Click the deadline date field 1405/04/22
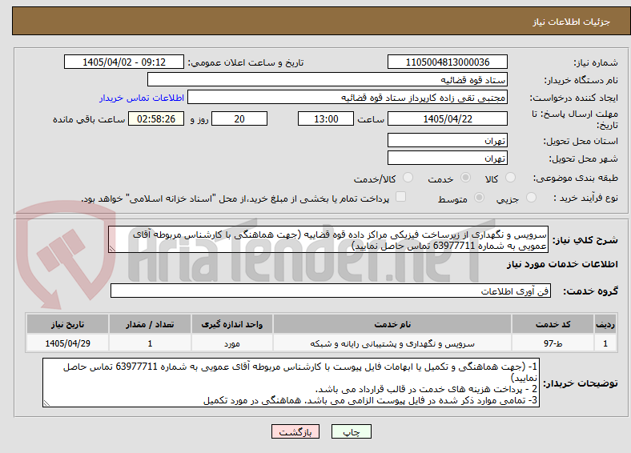Screen dimensions: 631x453 click(447, 118)
